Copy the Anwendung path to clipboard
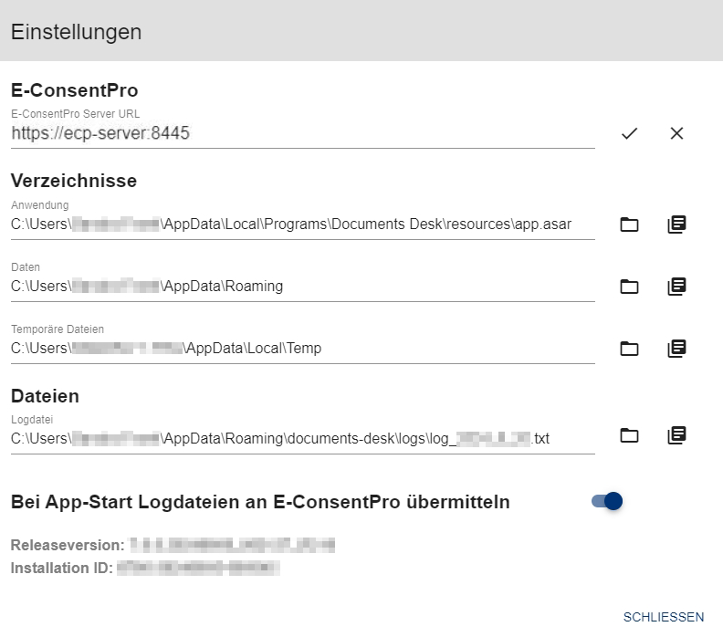 click(676, 225)
